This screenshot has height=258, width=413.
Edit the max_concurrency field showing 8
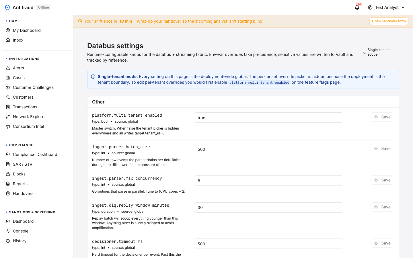[x=268, y=181]
